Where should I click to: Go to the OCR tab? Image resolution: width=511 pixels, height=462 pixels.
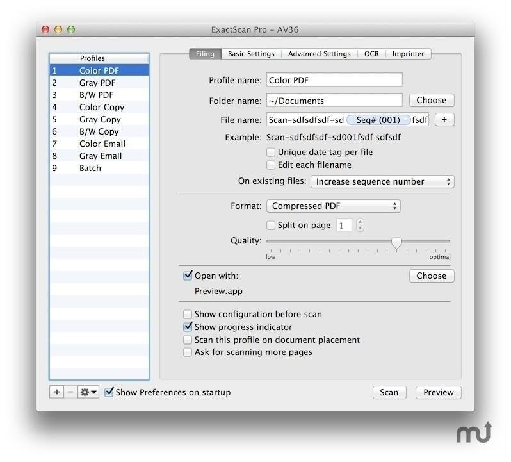(371, 54)
